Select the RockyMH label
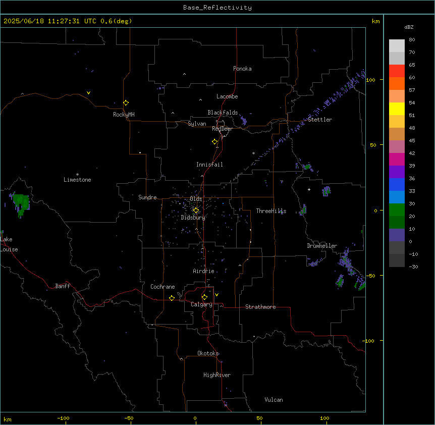The image size is (435, 425). click(124, 115)
